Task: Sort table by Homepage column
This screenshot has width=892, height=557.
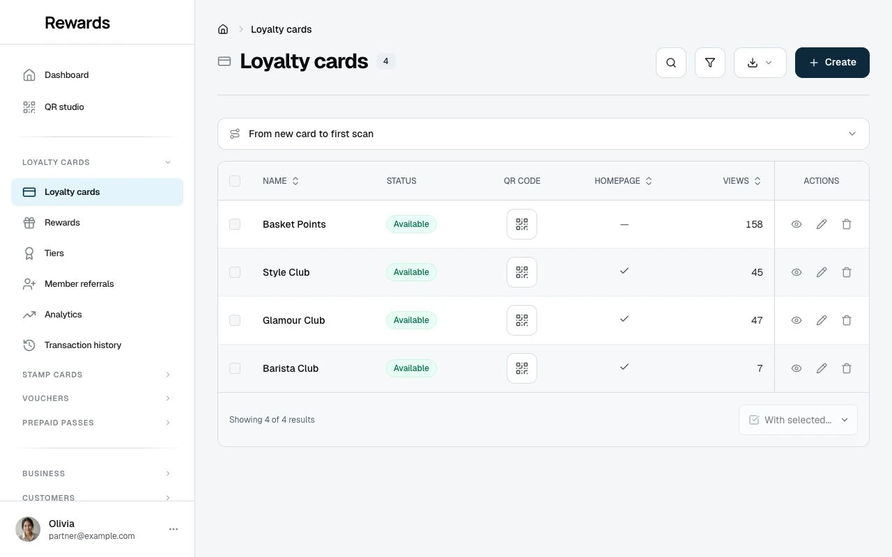Action: click(x=624, y=181)
